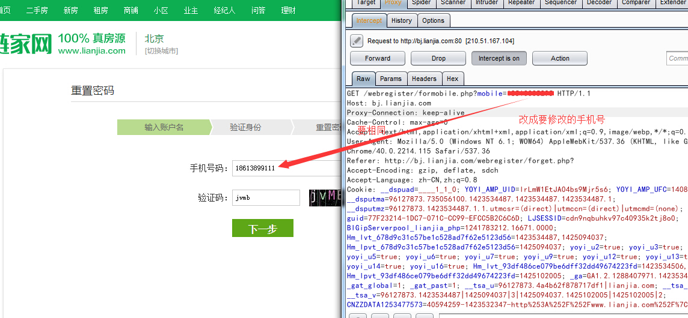688x318 pixels.
Task: Switch to the Spider tab
Action: tap(421, 2)
